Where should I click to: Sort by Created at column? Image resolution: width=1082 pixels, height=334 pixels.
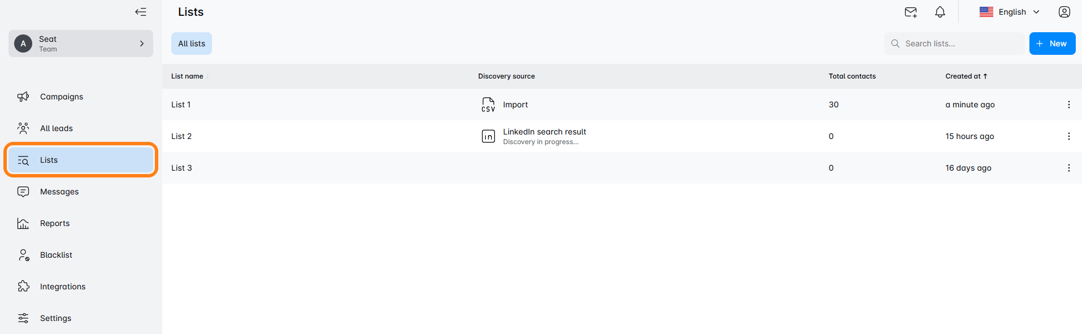[x=966, y=76]
